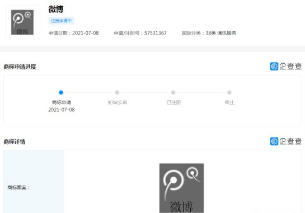Screen dimensions: 305x213
Task: Click the 申请日期：2021-07-08 text
Action: point(73,33)
